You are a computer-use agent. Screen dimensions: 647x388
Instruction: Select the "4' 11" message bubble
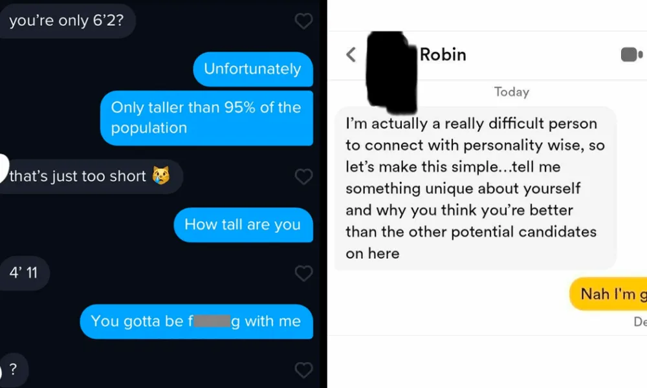23,273
